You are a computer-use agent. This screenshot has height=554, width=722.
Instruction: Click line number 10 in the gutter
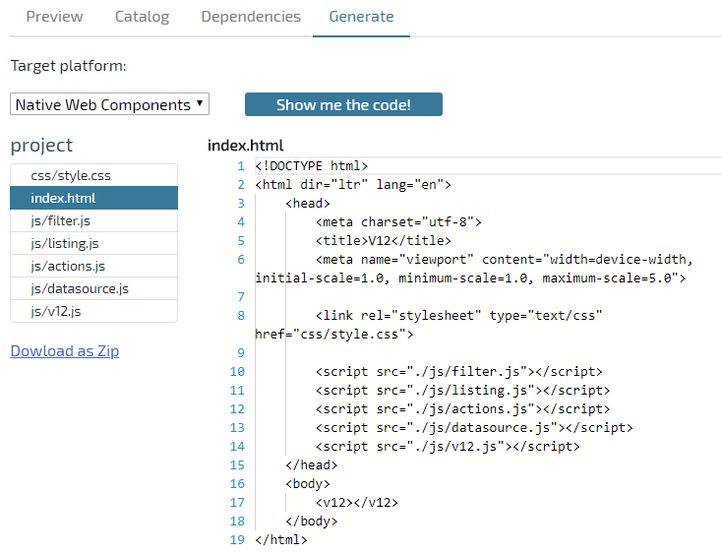[x=237, y=372]
